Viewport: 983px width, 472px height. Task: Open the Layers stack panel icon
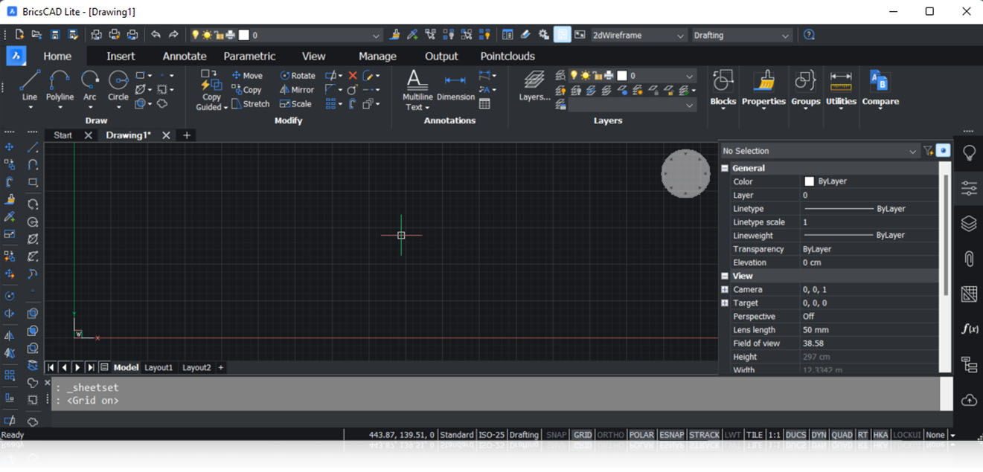click(x=969, y=223)
